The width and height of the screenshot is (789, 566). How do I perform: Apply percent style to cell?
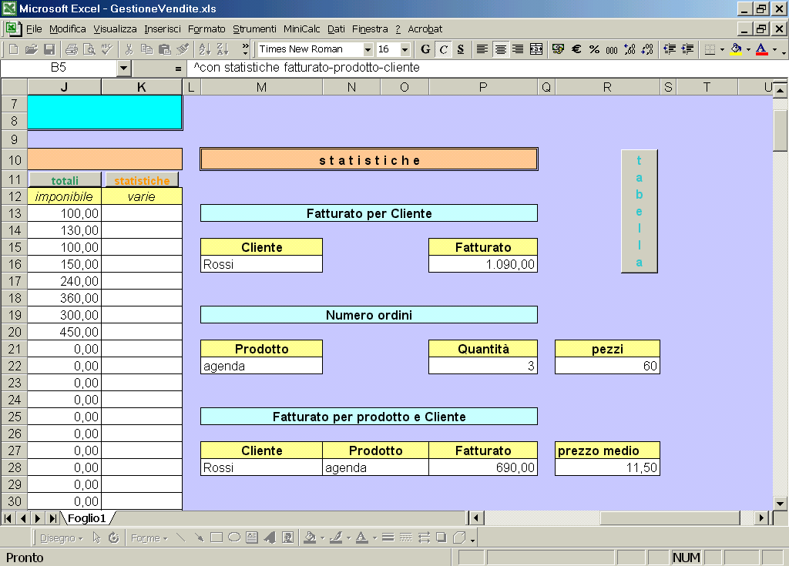594,49
